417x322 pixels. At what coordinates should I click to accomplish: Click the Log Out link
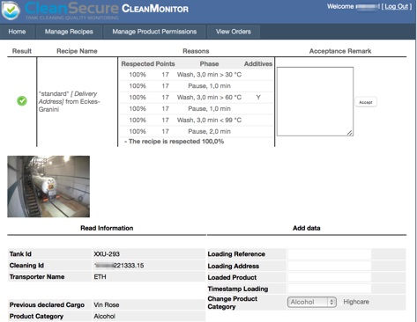pos(397,7)
